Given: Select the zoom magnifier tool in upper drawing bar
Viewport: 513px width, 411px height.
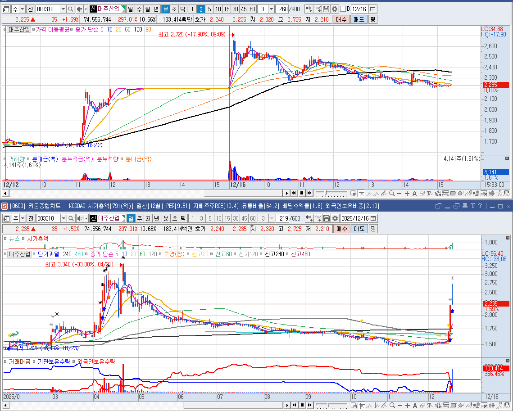Looking at the screenshot, I should 392,194.
